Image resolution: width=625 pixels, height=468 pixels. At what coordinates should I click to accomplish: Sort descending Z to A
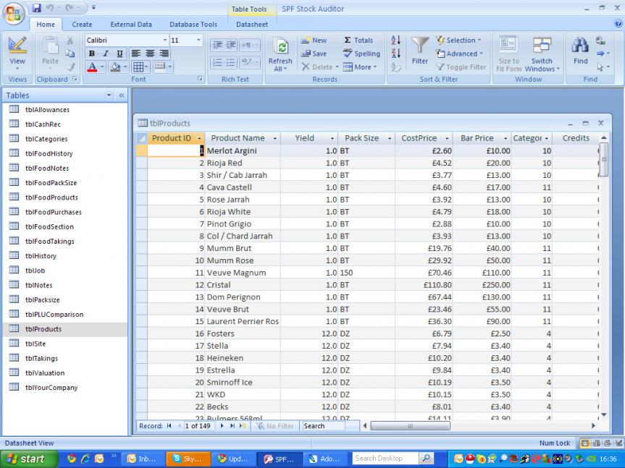pos(396,54)
